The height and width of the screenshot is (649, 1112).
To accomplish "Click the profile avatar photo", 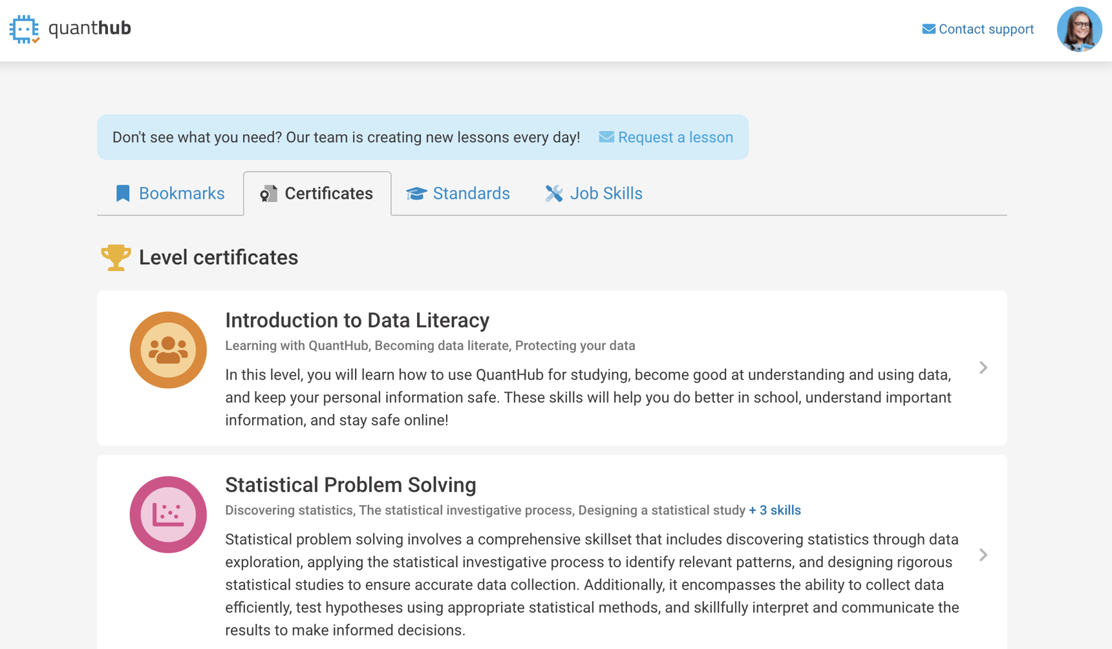I will 1079,29.
